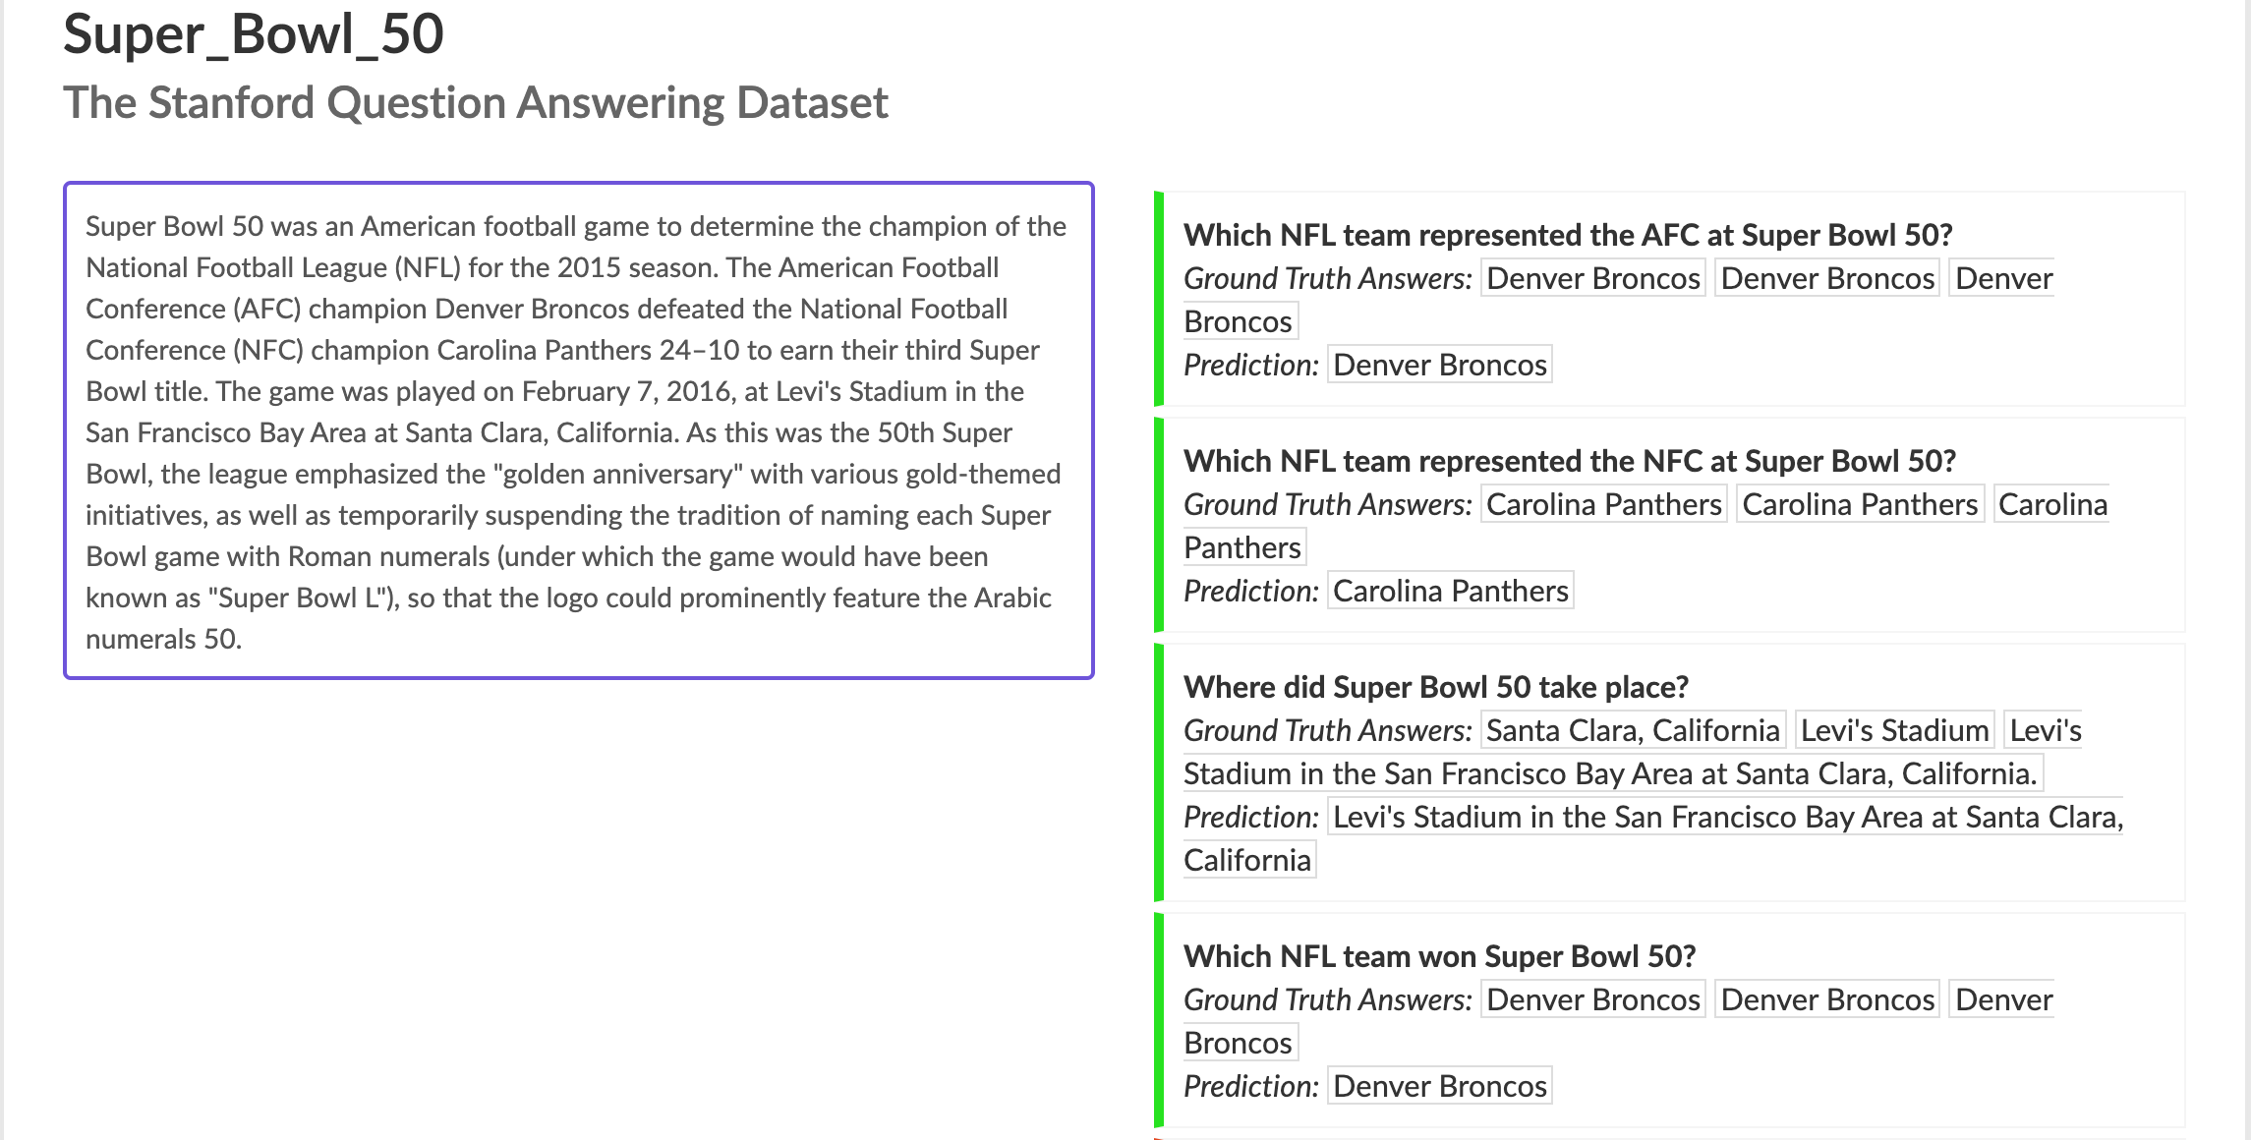Screen dimensions: 2251x1140
Task: Click The Stanford Question Answering Dataset subtitle
Action: coord(476,103)
